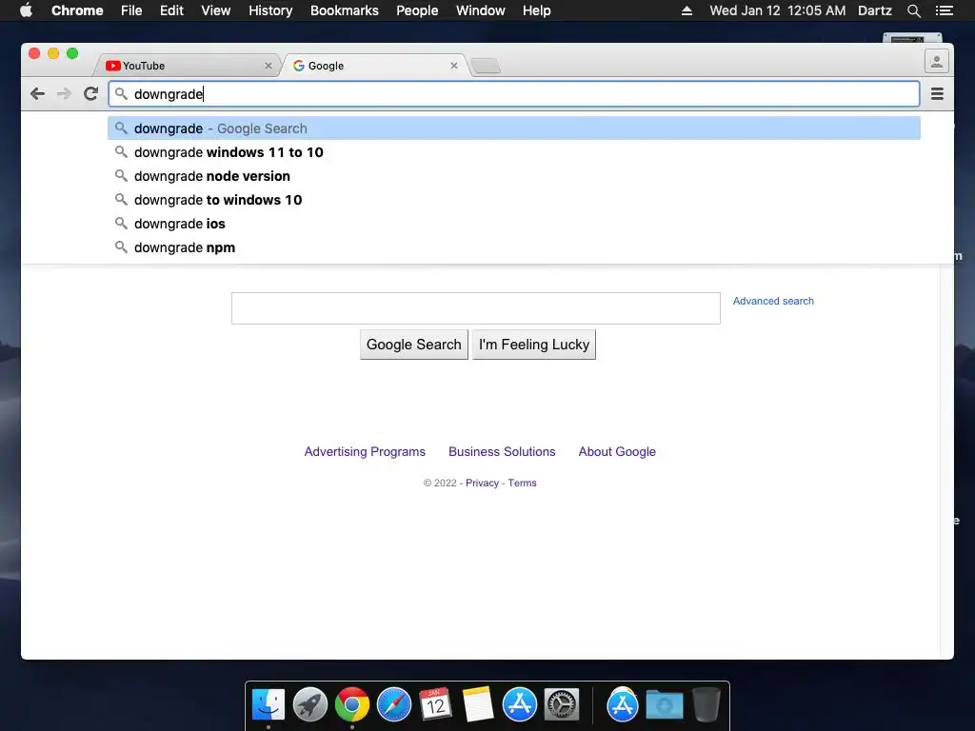Screen dimensions: 975x731
Task: Click the App Store icon right of Dock divider
Action: (623, 704)
